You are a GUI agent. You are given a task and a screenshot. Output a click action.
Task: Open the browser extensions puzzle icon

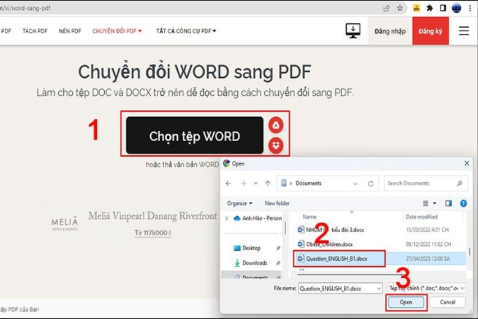tap(430, 8)
